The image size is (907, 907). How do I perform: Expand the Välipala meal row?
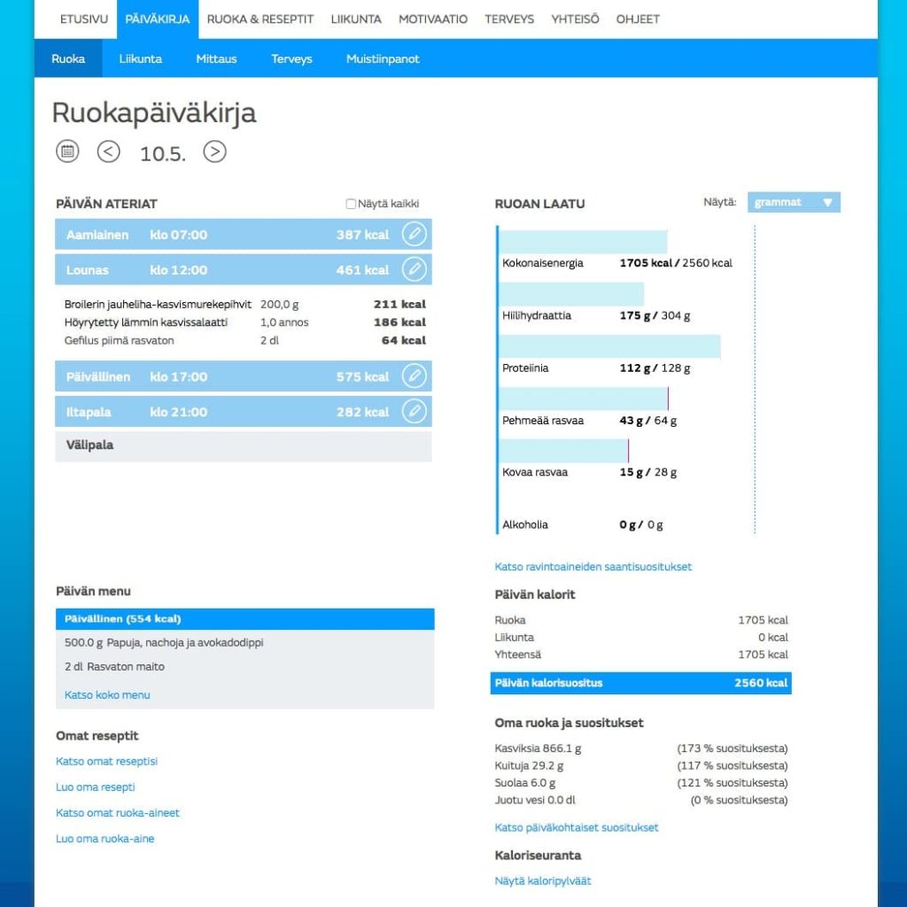coord(243,446)
